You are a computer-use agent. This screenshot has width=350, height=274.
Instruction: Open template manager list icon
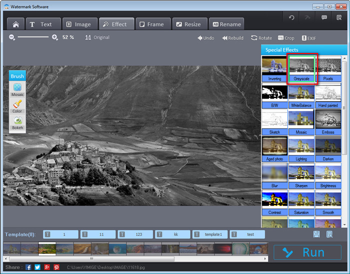(x=329, y=234)
